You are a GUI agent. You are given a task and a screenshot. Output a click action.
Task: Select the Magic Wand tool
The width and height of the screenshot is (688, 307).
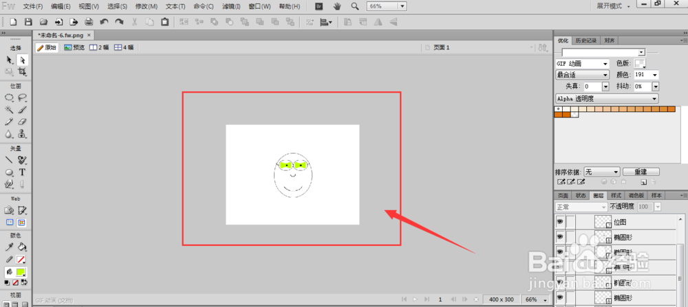[9, 110]
